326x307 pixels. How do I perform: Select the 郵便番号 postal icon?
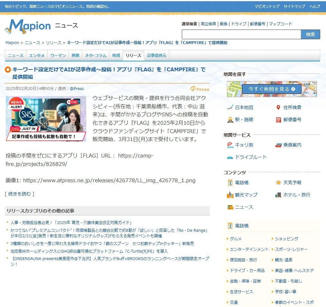(x=278, y=120)
